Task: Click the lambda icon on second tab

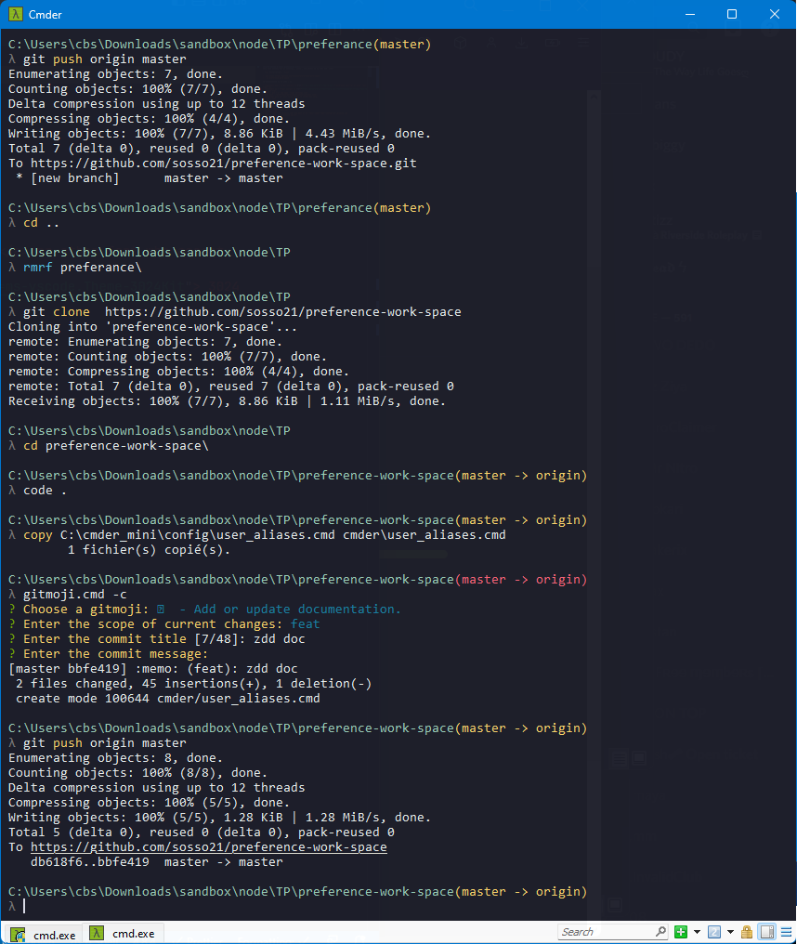Action: [x=97, y=934]
